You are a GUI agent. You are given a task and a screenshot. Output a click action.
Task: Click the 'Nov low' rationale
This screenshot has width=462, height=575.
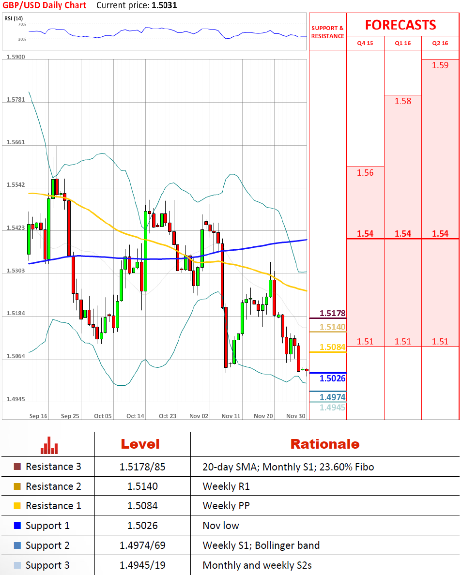[x=221, y=526]
